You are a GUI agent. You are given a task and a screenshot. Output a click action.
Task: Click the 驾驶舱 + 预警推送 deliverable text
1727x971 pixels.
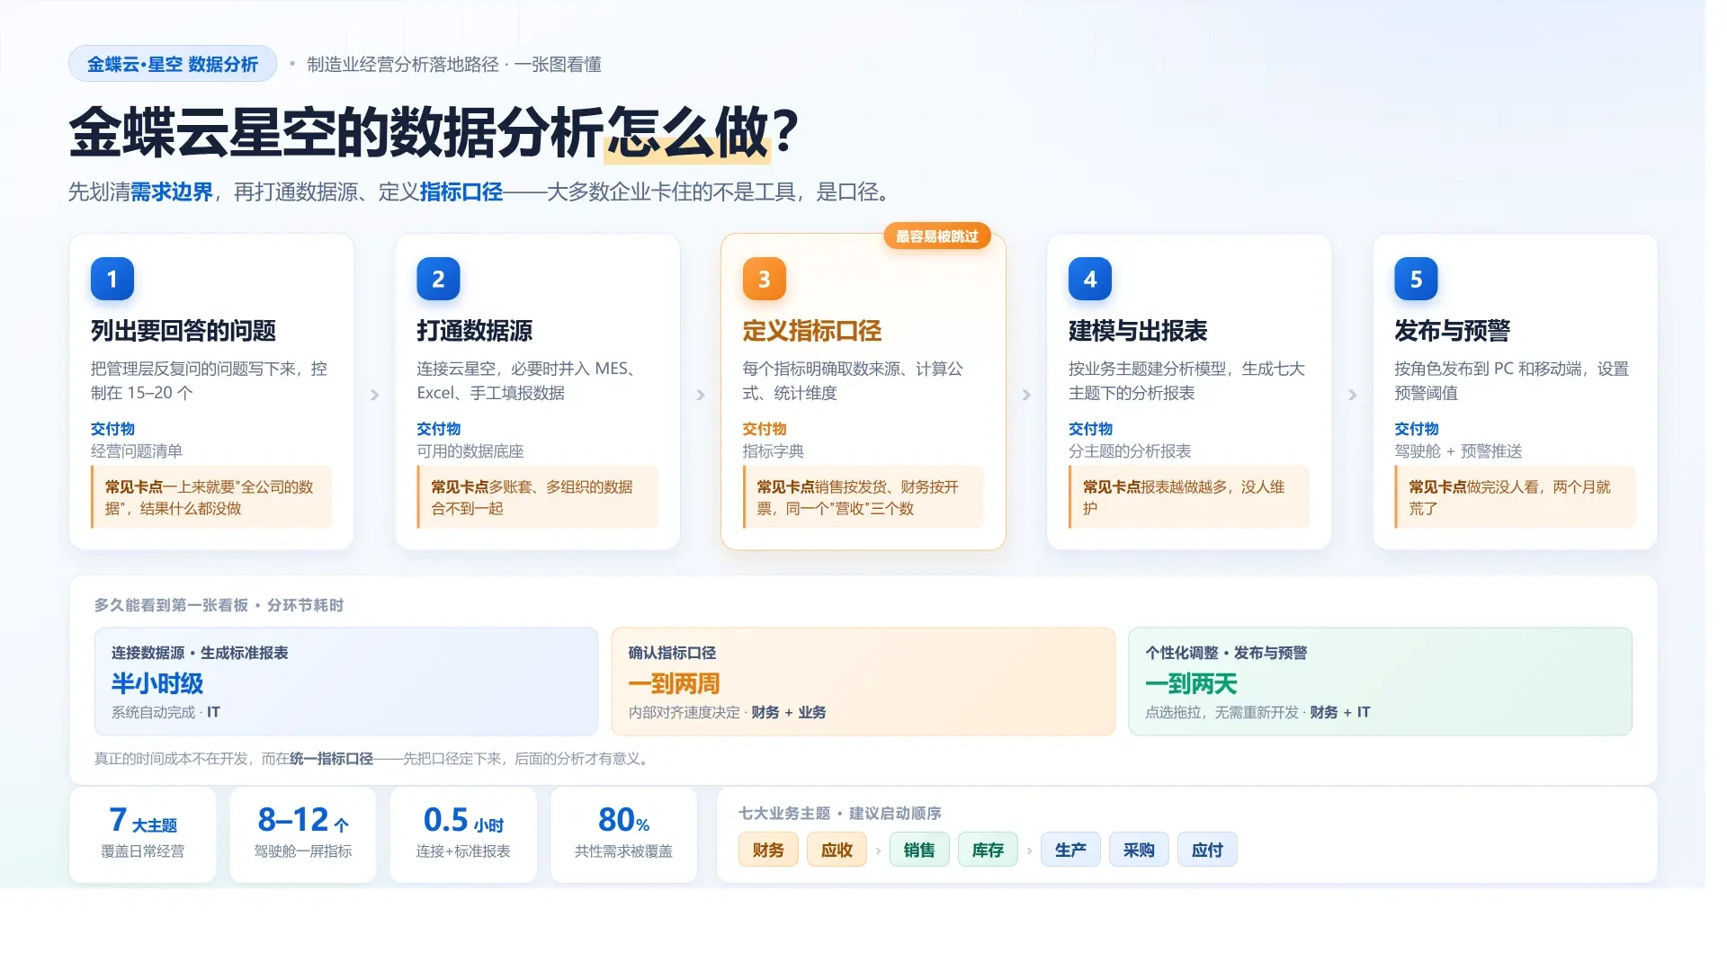pyautogui.click(x=1458, y=451)
